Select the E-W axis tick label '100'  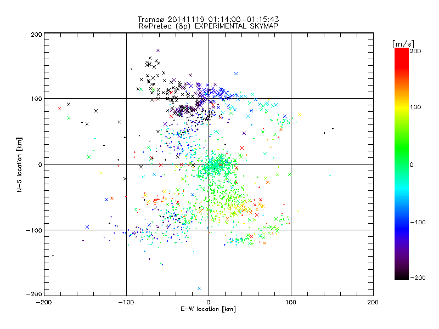click(x=291, y=302)
